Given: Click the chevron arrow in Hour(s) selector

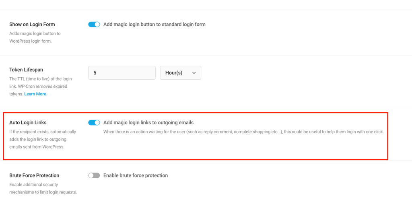Looking at the screenshot, I should [194, 73].
